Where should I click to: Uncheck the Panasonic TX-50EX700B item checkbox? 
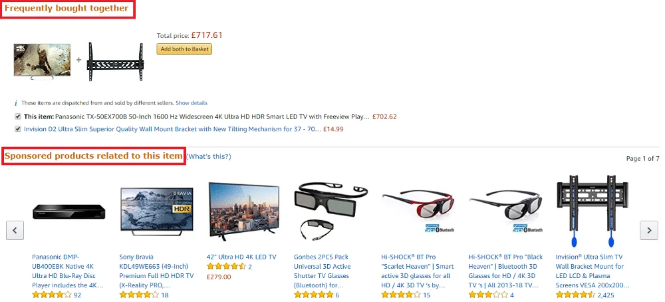pos(17,116)
